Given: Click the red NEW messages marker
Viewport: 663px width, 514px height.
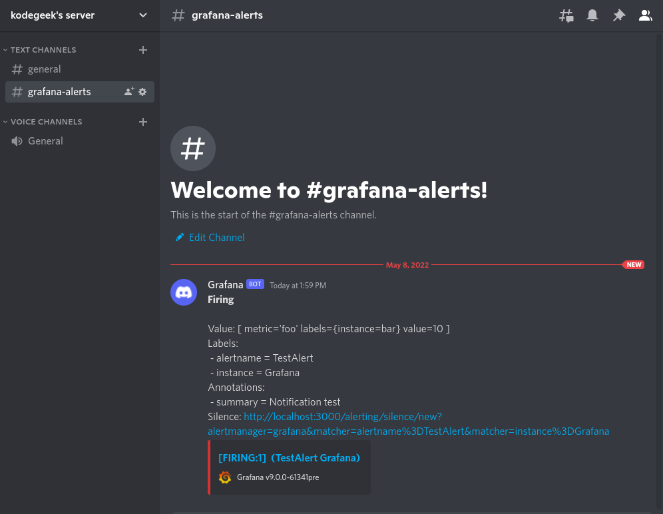Looking at the screenshot, I should tap(633, 265).
